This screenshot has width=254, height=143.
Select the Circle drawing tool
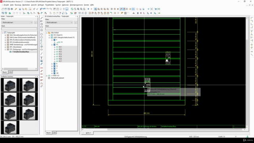[x=42, y=34]
